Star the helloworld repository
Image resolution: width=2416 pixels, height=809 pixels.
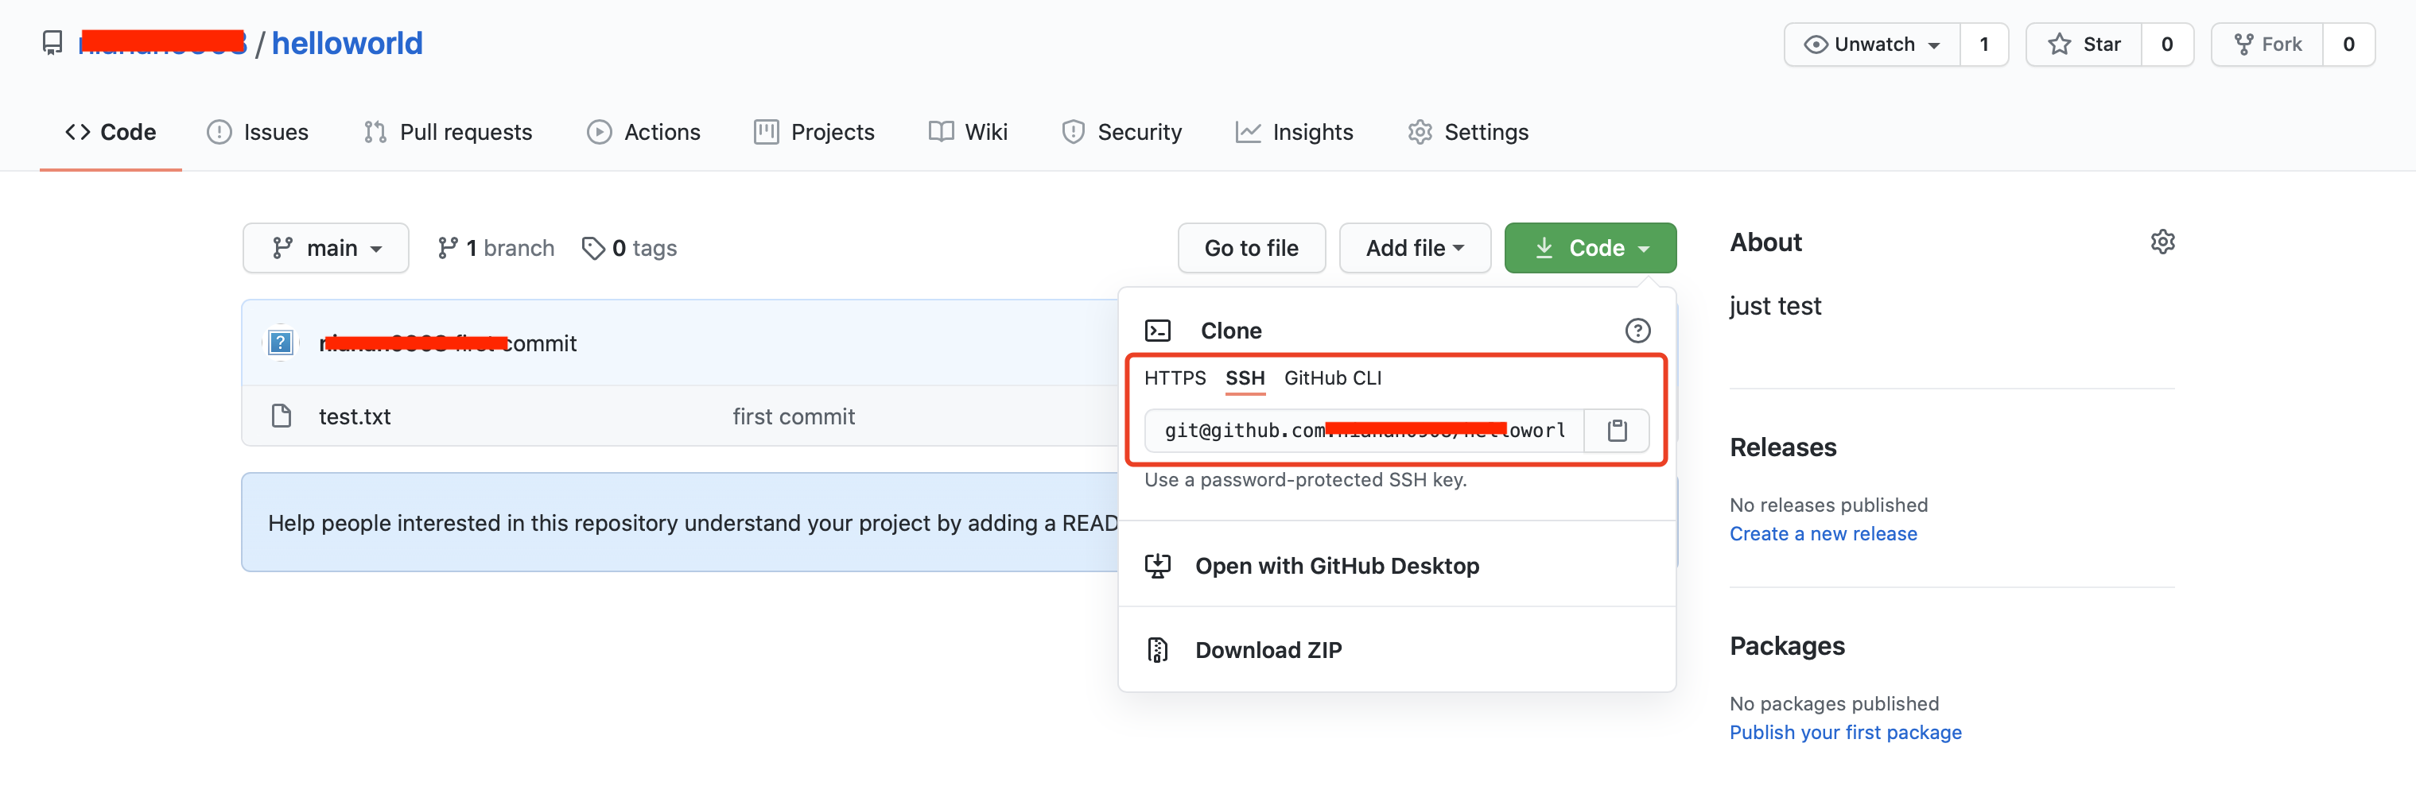click(x=2083, y=44)
